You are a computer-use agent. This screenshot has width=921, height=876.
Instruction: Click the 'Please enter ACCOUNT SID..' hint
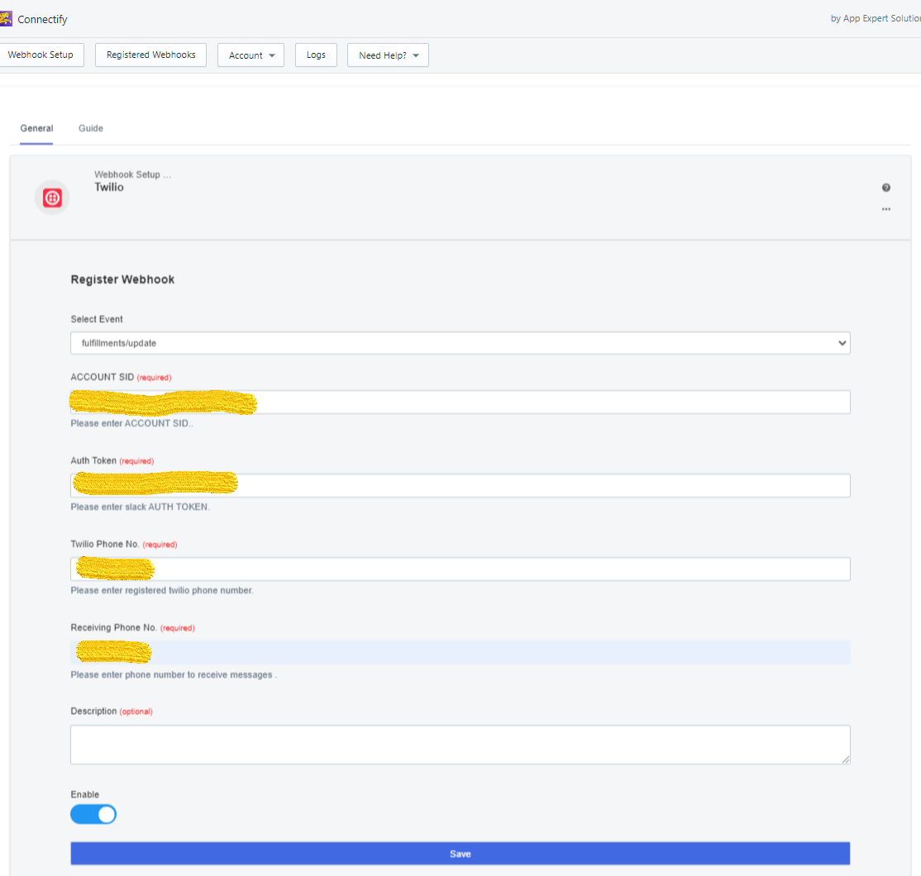pyautogui.click(x=131, y=423)
